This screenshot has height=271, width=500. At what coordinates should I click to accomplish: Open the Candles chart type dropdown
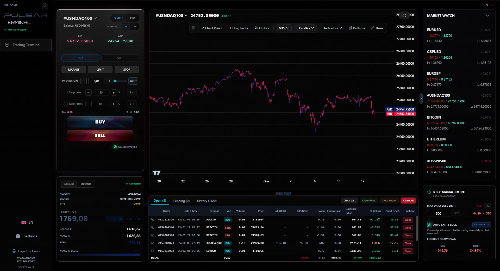click(306, 28)
